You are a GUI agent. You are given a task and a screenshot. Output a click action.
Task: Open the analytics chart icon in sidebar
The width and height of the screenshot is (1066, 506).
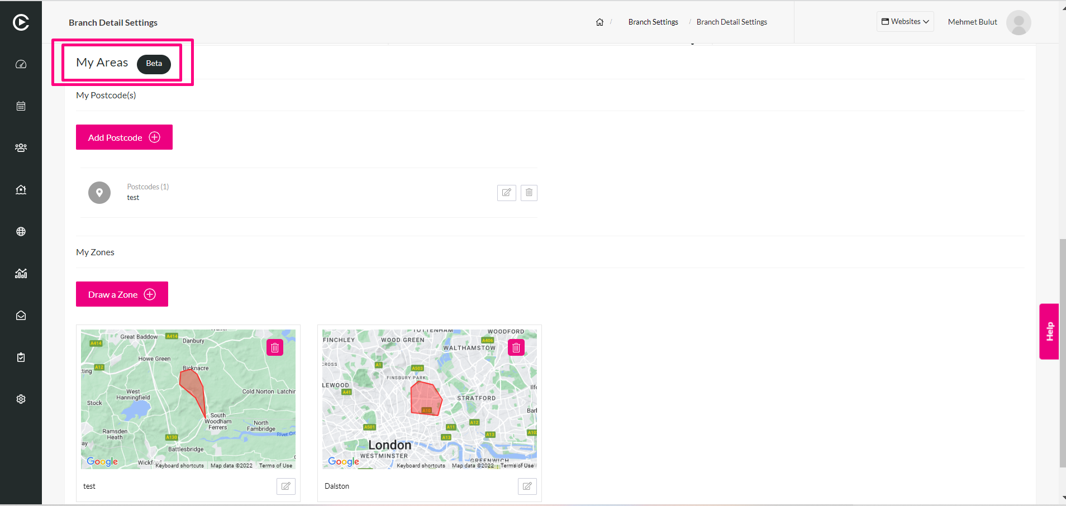[21, 274]
